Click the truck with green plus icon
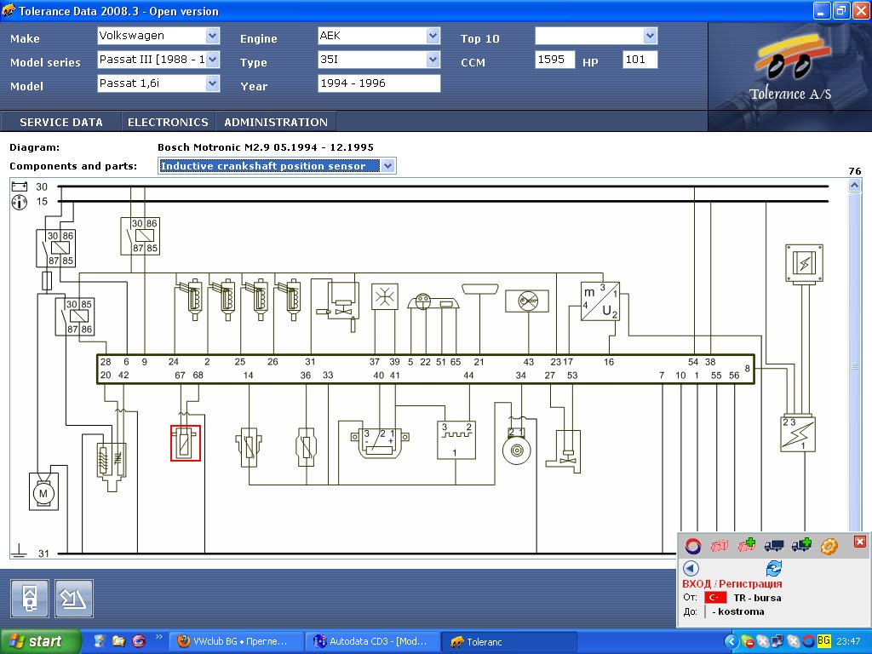Viewport: 872px width, 654px height. 801,545
